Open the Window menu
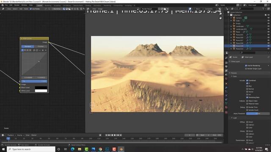The height and width of the screenshot is (152, 271). click(x=24, y=5)
